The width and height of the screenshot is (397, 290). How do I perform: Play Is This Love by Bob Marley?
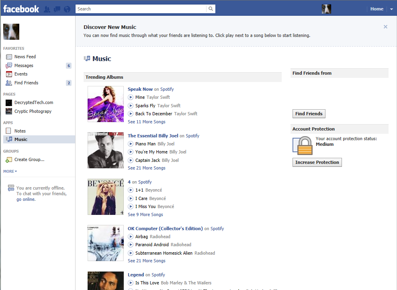coord(131,283)
